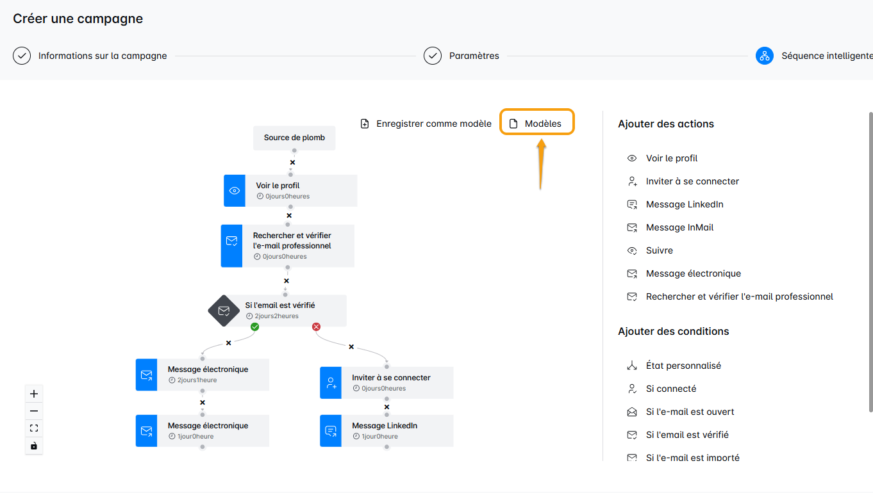
Task: Add the Si connecté condition
Action: (x=670, y=389)
